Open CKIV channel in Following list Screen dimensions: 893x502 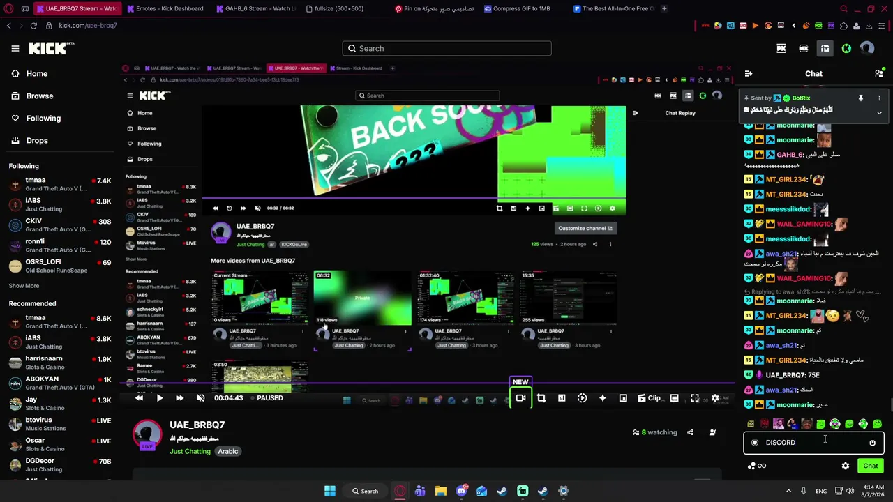click(59, 225)
